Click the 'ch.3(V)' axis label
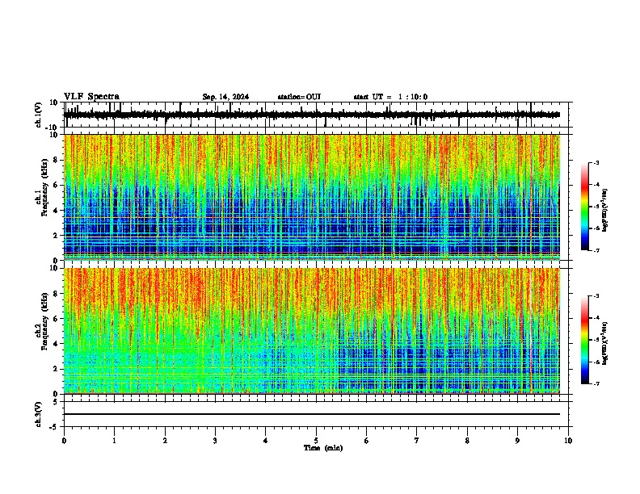 pos(38,414)
